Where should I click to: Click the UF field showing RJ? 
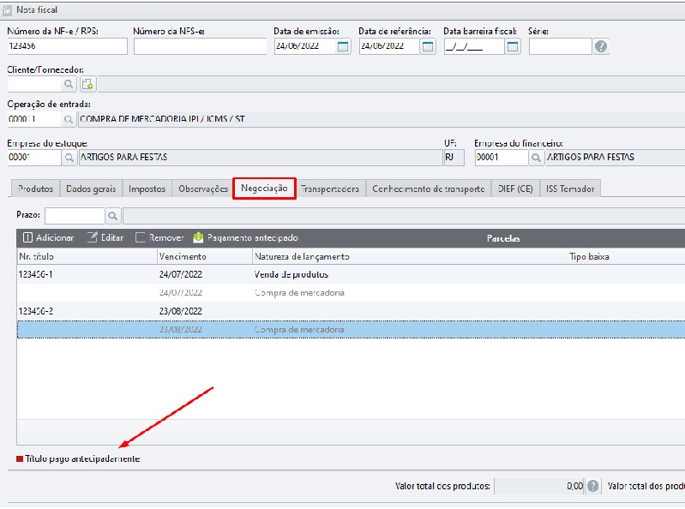point(454,158)
